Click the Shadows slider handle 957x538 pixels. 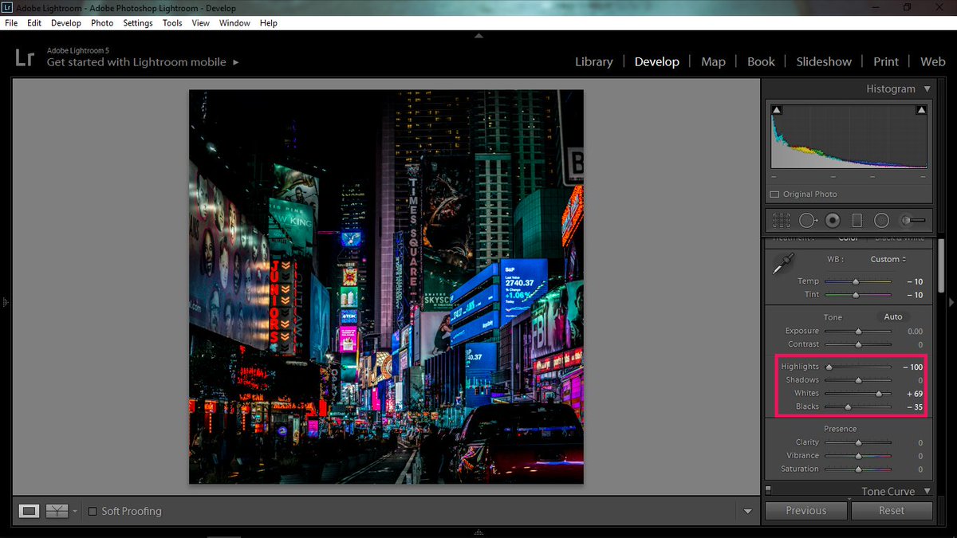tap(858, 380)
